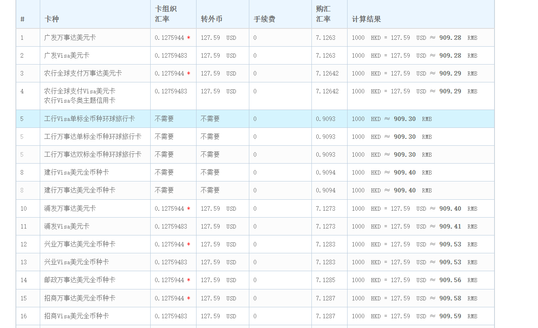Click the 909.29 result in 农行全球支付万事达美元卡 row
Viewport: 538px width, 328px height.
coord(450,73)
